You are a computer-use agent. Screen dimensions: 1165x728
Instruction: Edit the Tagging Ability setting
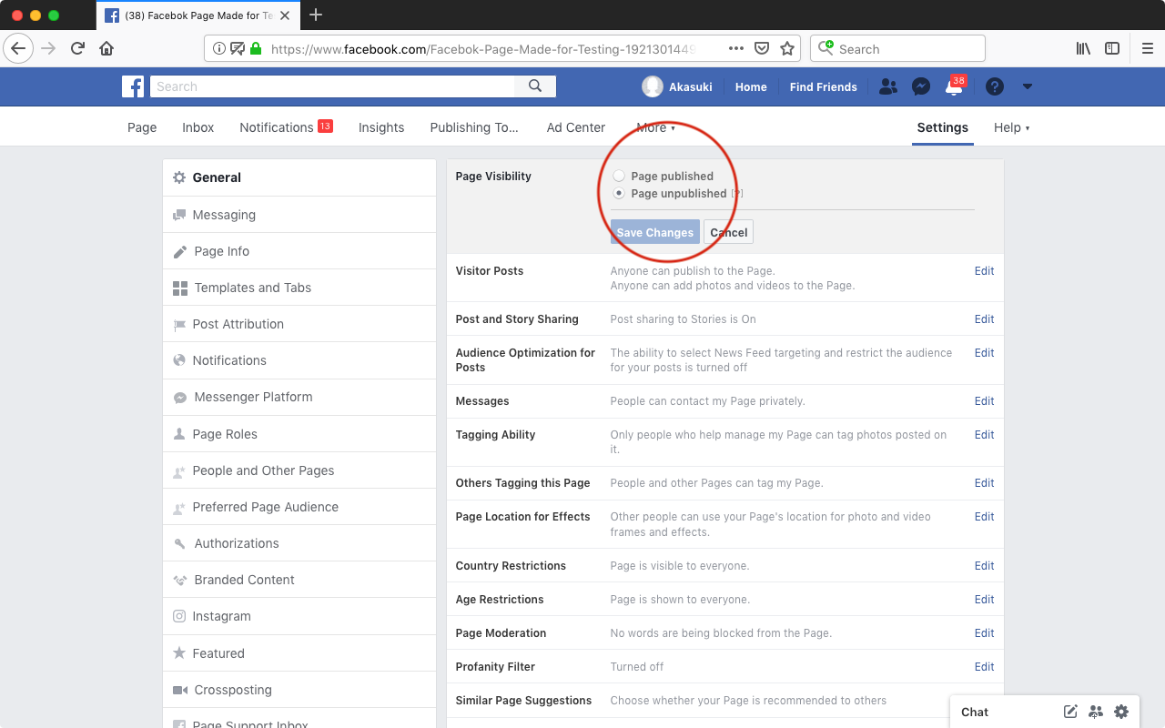pos(984,434)
